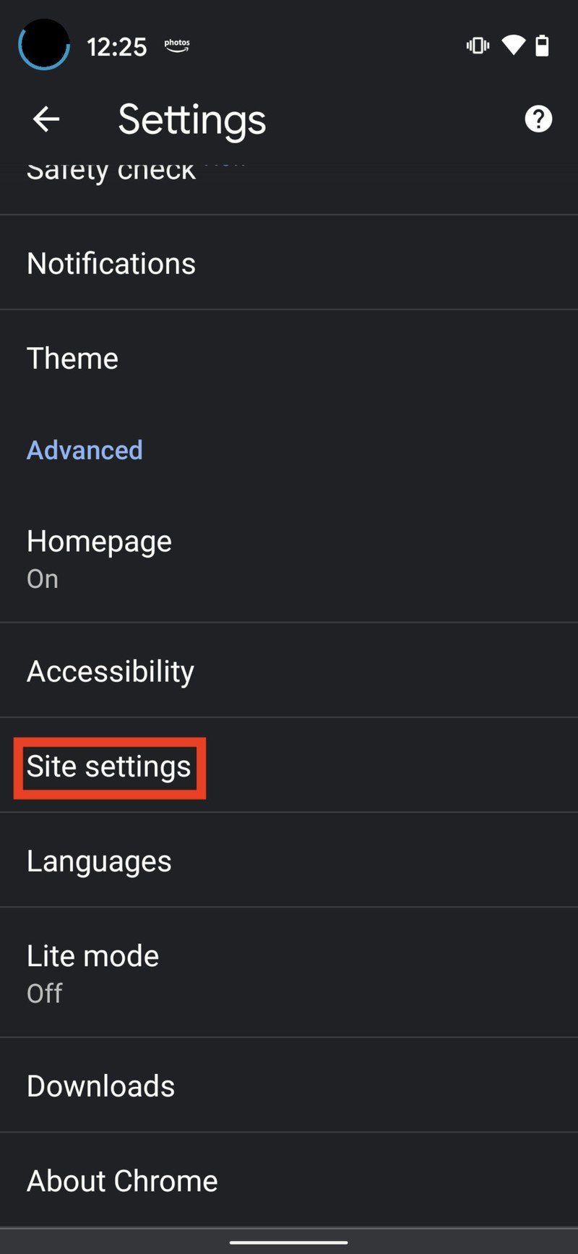Viewport: 578px width, 1254px height.
Task: Open the Notifications settings entry
Action: click(x=111, y=263)
